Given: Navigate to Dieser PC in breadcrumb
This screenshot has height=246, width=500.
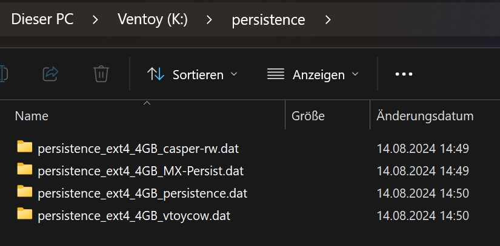Looking at the screenshot, I should [x=42, y=19].
